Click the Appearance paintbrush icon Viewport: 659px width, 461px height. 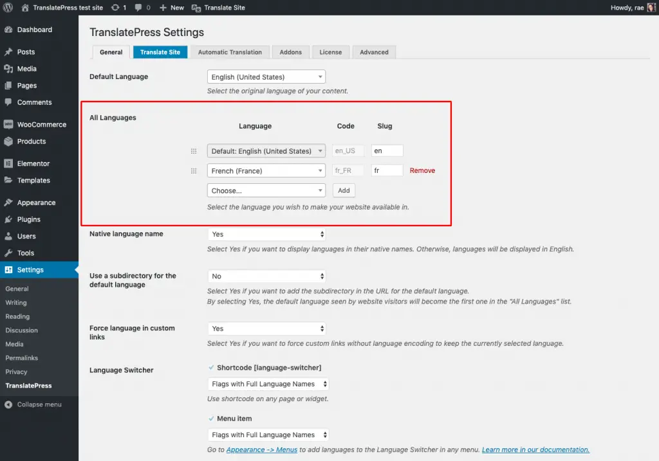coord(8,203)
